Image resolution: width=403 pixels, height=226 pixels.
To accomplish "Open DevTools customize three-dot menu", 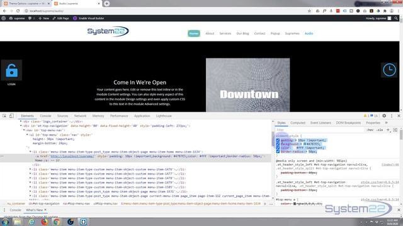I will click(392, 116).
